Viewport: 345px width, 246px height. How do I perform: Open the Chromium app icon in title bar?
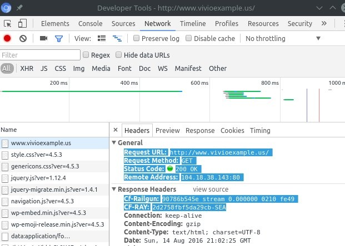(x=6, y=8)
